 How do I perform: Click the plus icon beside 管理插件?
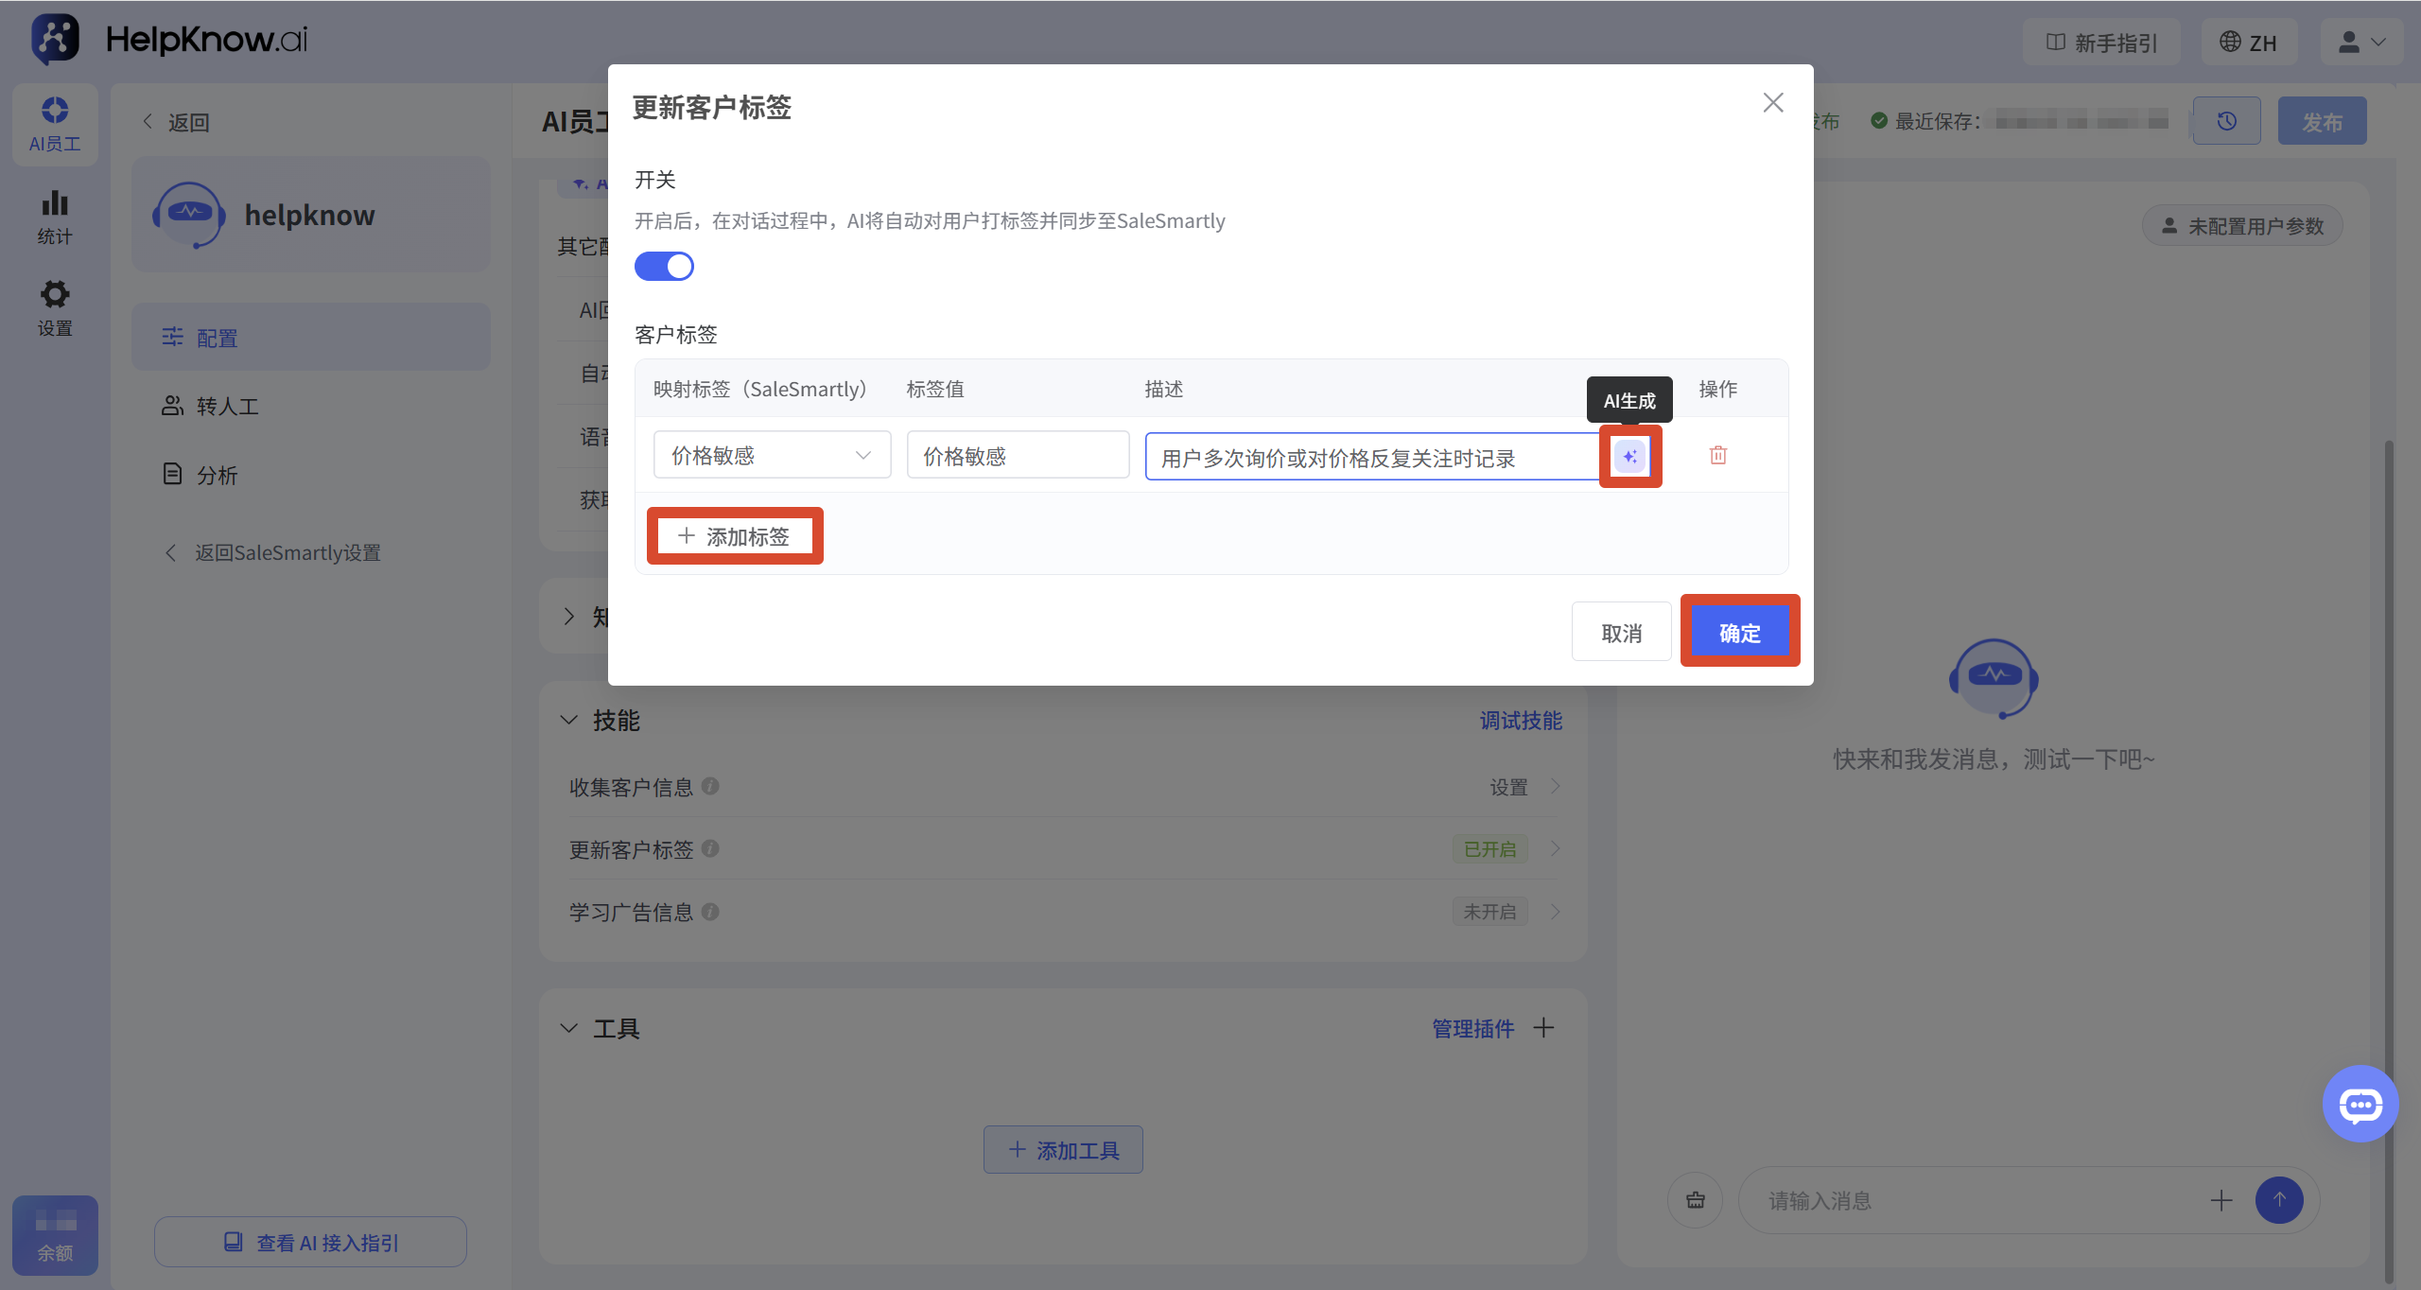[x=1543, y=1028]
